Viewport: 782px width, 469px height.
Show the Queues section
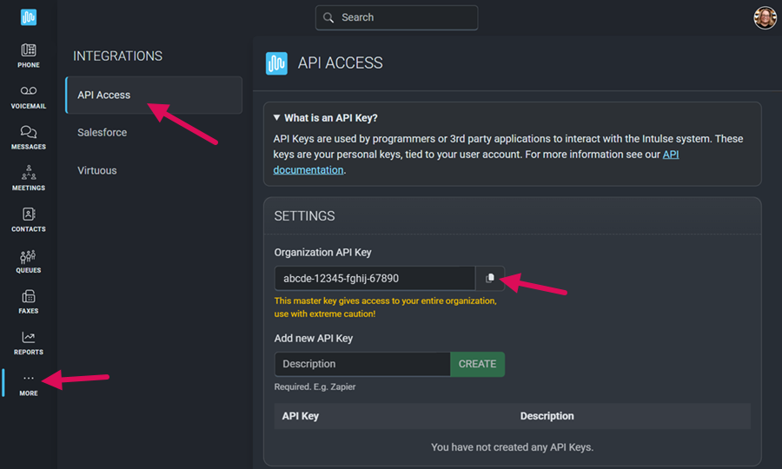click(29, 261)
